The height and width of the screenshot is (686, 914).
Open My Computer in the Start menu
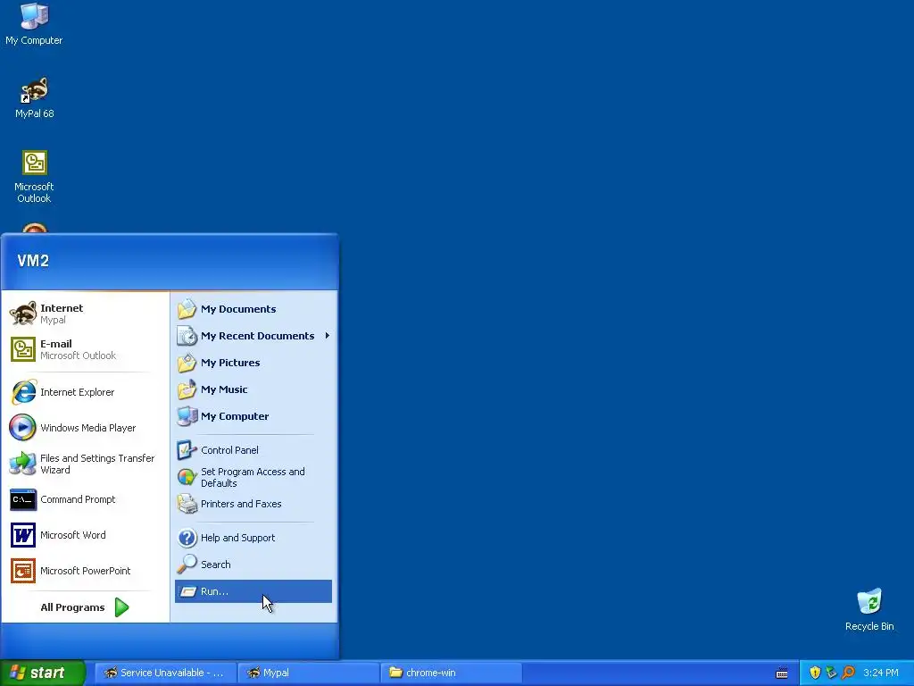click(x=253, y=416)
